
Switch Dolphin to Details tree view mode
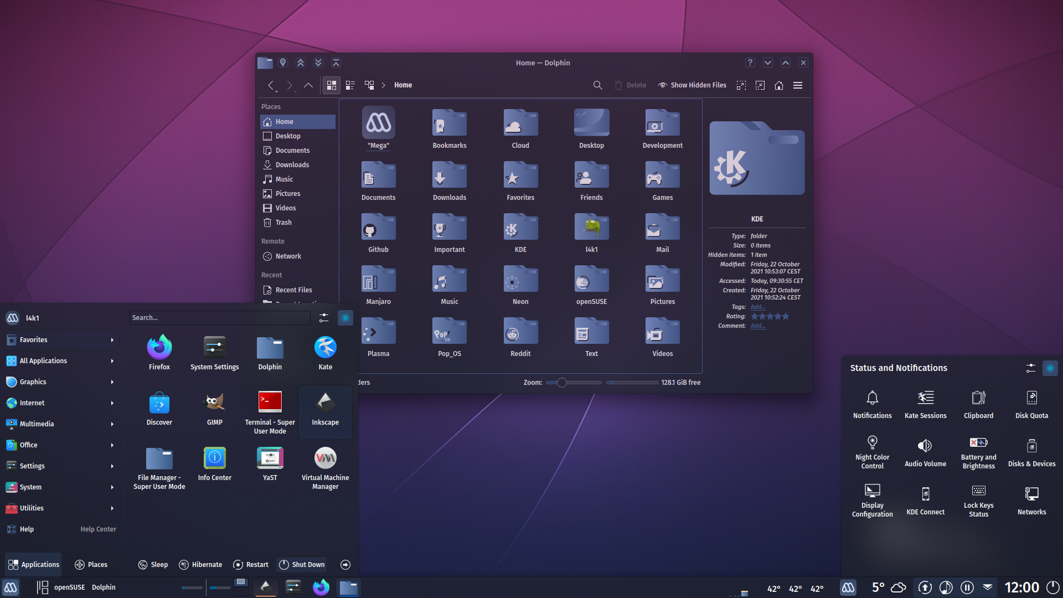click(369, 85)
